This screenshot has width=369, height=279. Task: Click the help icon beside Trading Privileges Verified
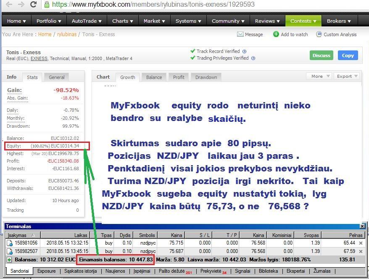tap(253, 58)
